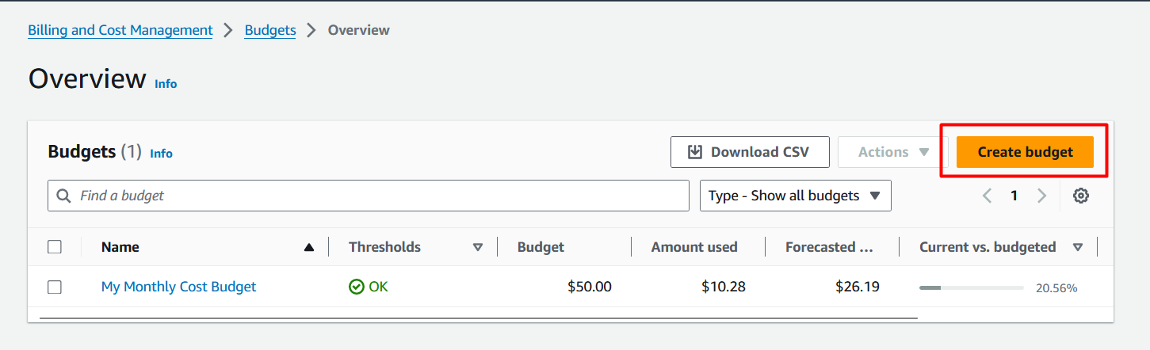
Task: Expand the Actions dropdown menu
Action: point(893,152)
